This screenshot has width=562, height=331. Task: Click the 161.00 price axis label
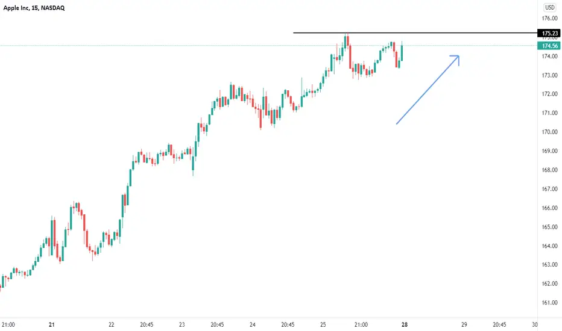tap(549, 303)
